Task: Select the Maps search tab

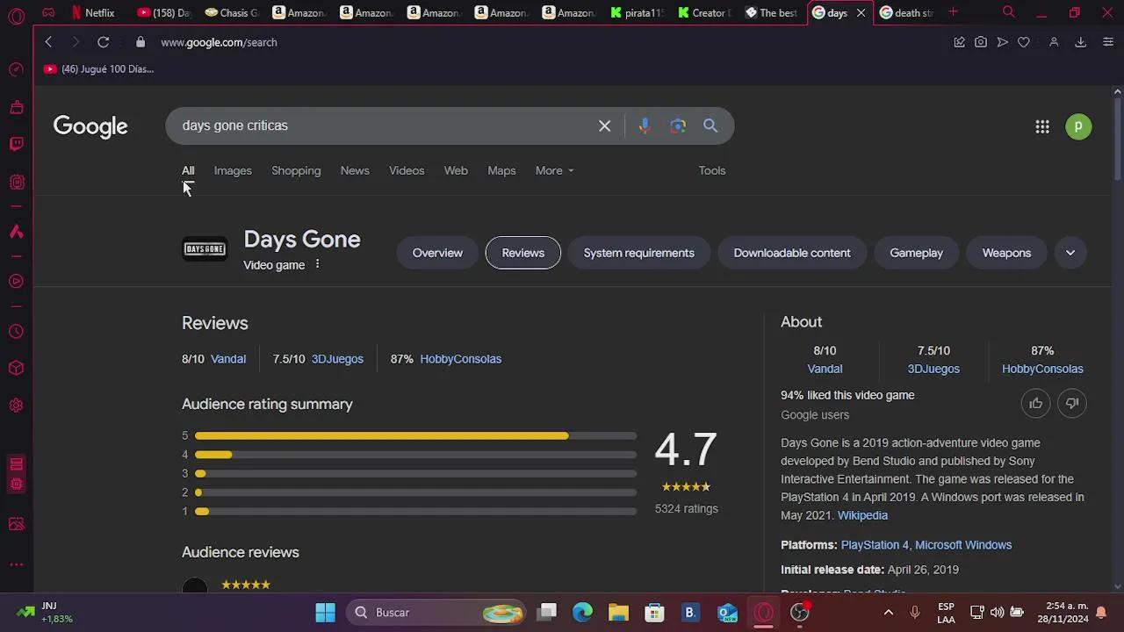Action: [501, 170]
